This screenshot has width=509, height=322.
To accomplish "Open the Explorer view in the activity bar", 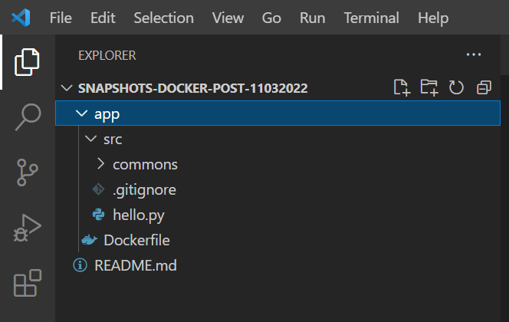I will point(27,62).
